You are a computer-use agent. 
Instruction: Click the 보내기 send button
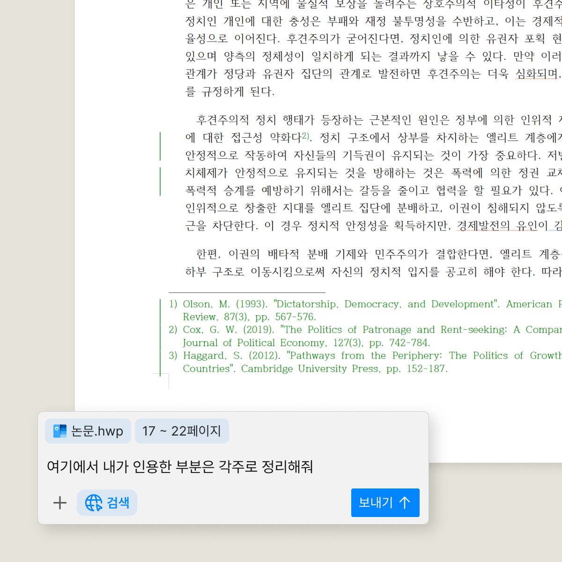click(385, 503)
